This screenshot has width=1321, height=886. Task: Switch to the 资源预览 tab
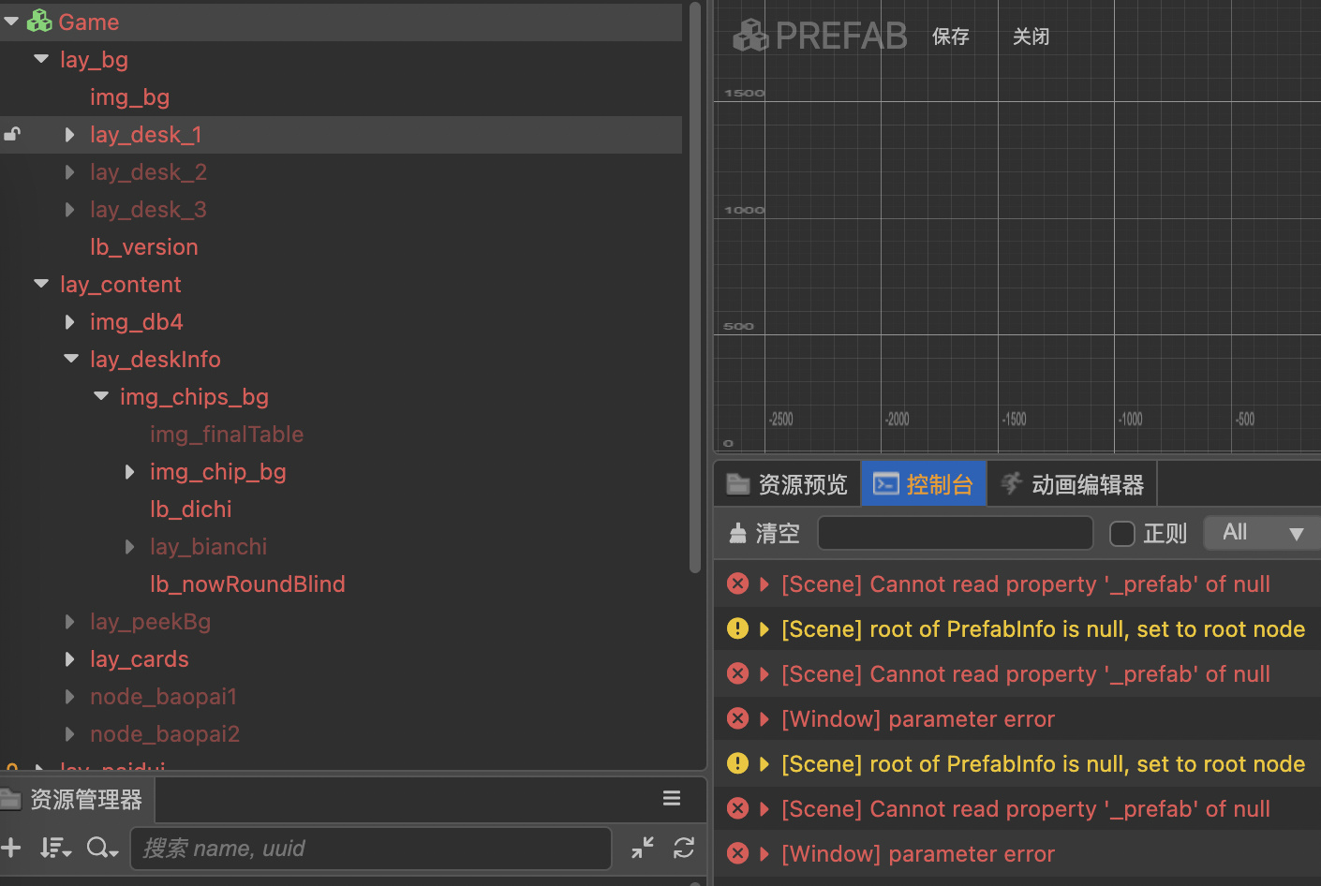point(787,484)
